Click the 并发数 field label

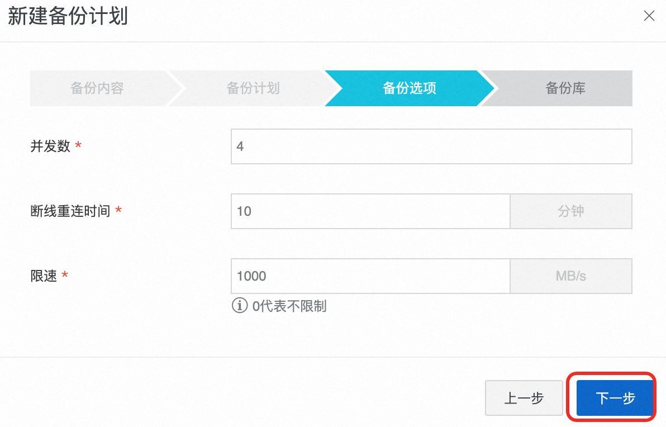point(50,146)
